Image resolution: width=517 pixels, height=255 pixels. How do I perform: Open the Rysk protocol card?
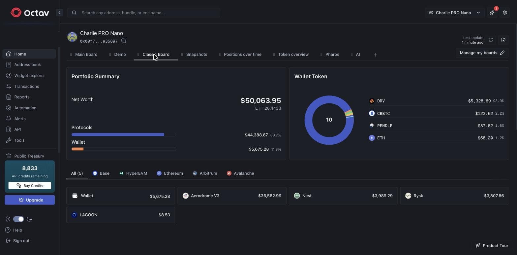[x=455, y=196]
